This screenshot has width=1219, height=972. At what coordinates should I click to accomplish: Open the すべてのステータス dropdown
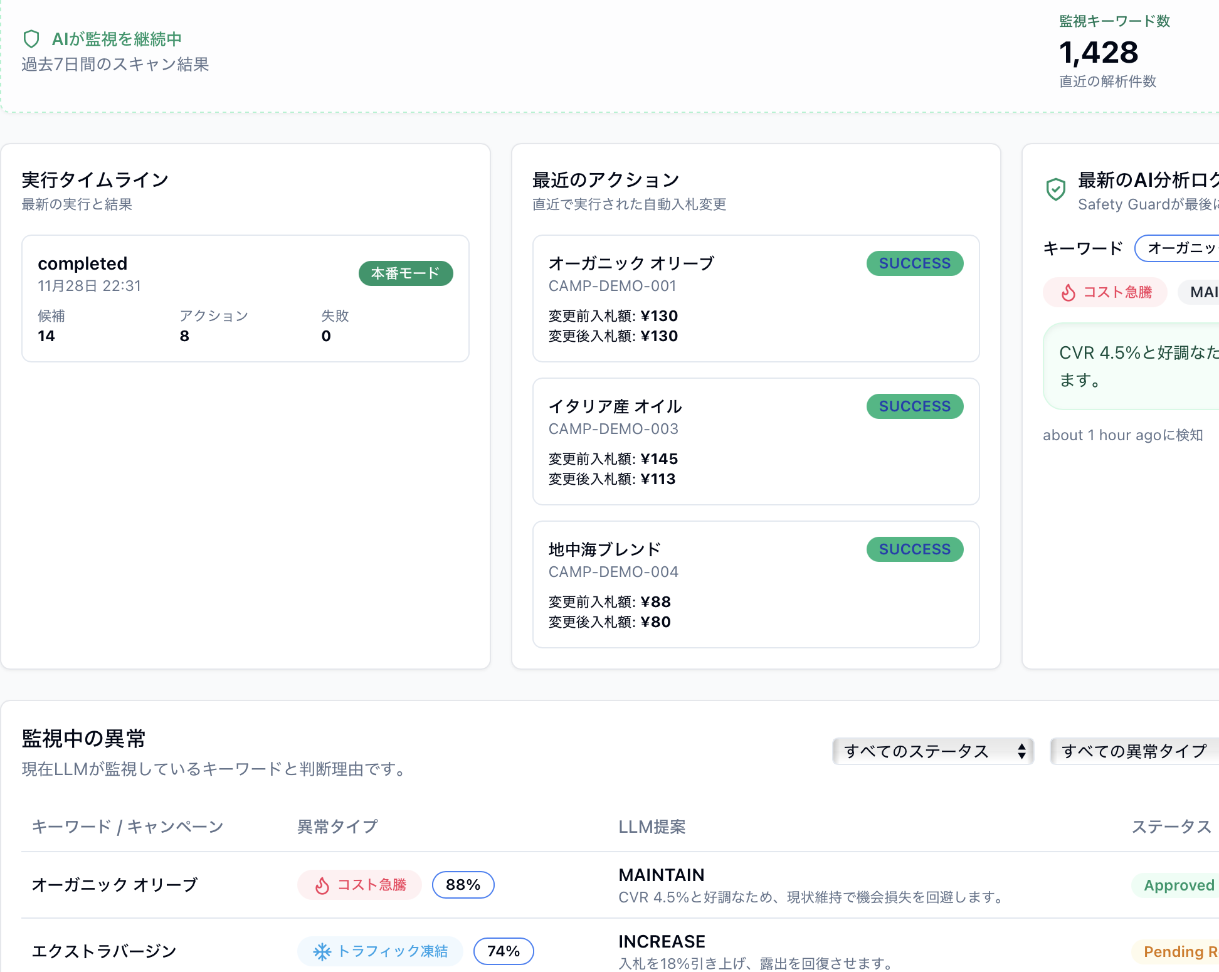coord(932,751)
